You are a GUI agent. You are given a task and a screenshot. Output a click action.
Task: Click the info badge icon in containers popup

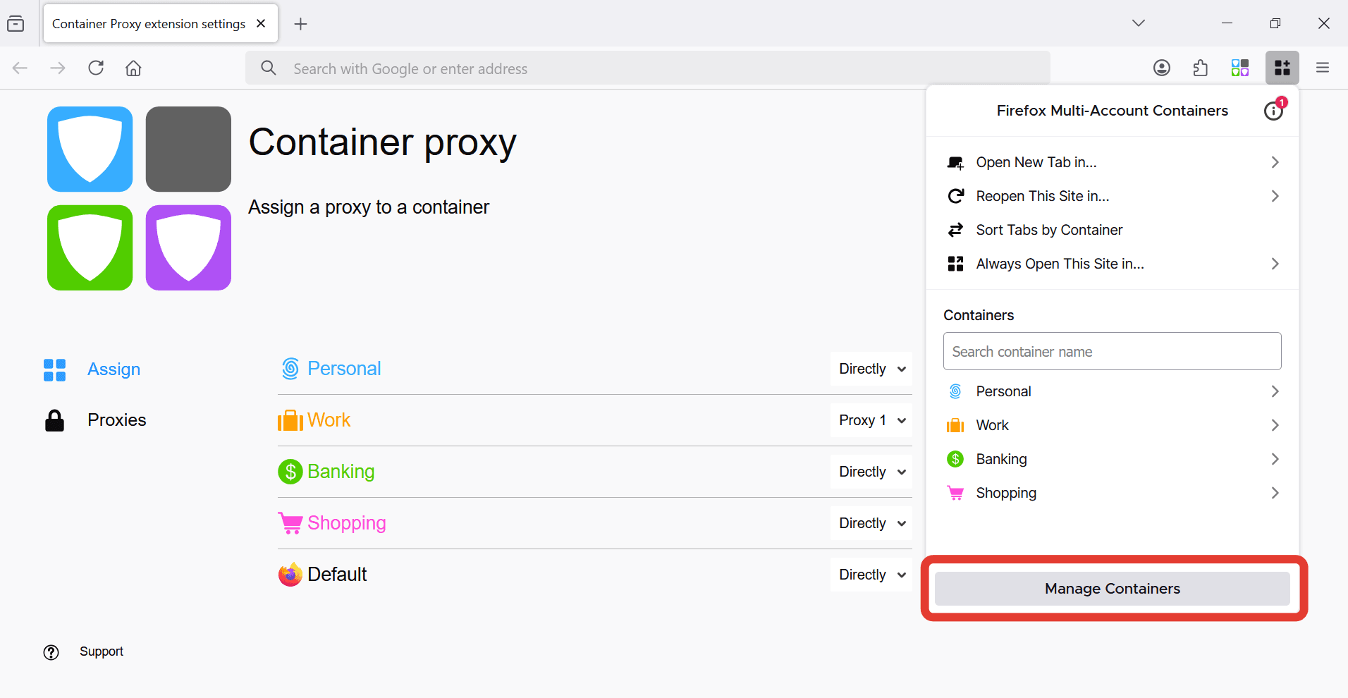click(1274, 111)
